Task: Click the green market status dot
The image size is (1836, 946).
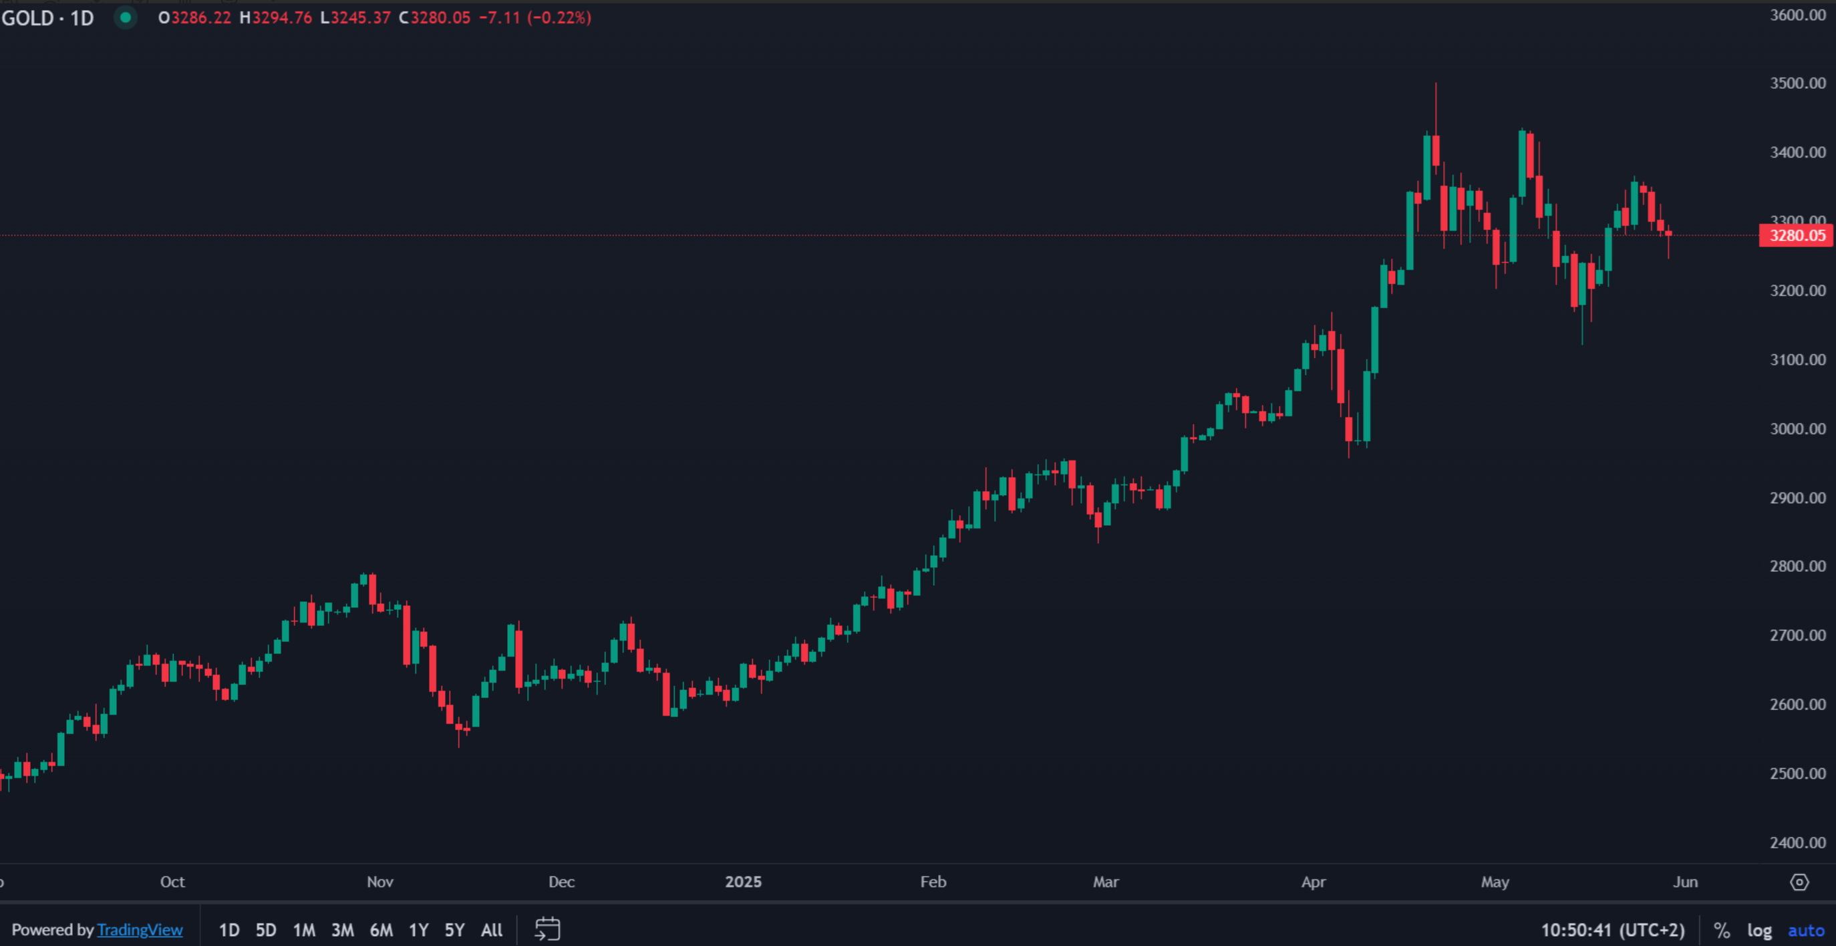Action: point(126,19)
